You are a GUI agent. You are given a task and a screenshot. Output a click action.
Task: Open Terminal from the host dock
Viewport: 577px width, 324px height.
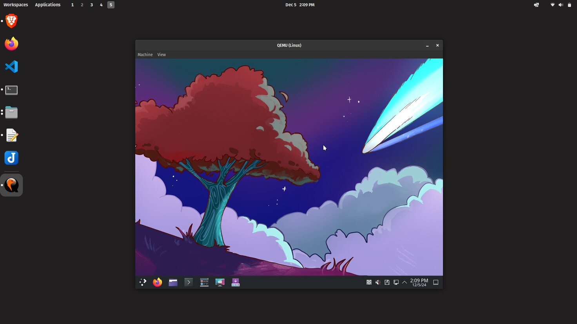(11, 90)
